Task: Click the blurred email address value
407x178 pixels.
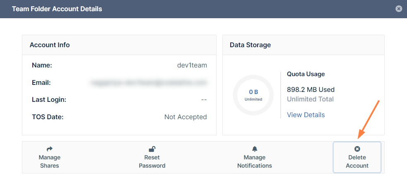Action: click(148, 83)
